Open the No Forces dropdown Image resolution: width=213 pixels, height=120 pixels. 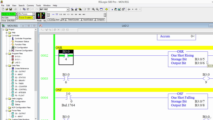click(x=34, y=14)
